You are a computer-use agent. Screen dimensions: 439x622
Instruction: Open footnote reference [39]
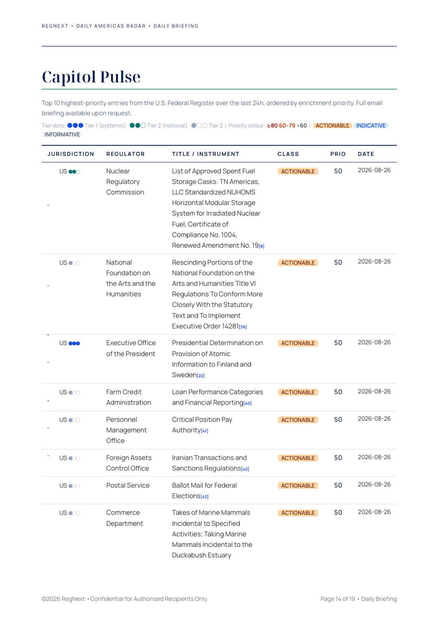click(243, 327)
